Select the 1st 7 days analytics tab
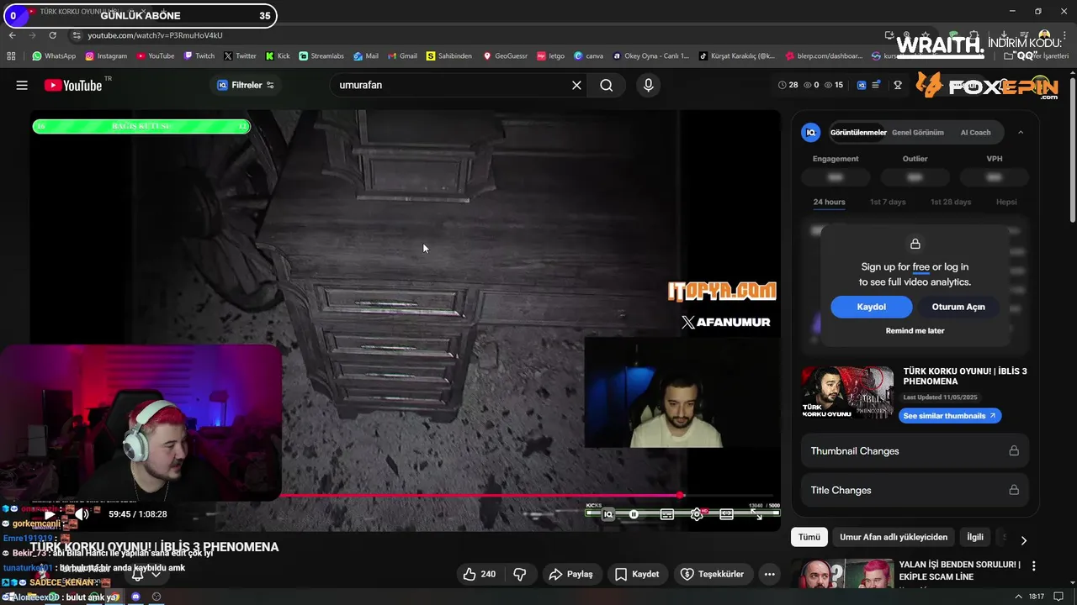 click(x=888, y=202)
